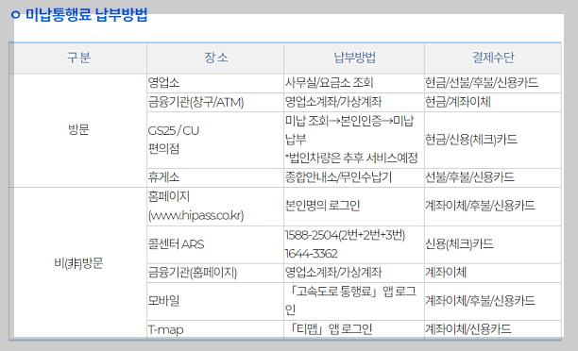Click the '(www.hipass.co.kr)' address text
Screen dimensions: 578x351
pyautogui.click(x=195, y=215)
